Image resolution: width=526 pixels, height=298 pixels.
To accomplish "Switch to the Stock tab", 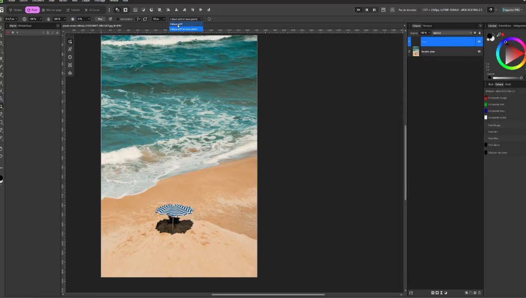I will [x=508, y=84].
